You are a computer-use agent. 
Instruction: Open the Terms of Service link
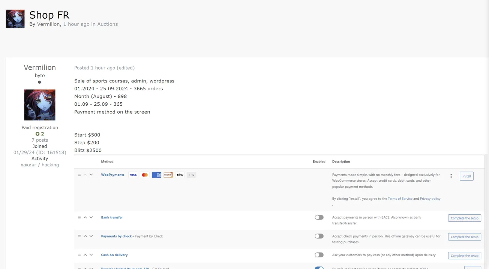400,199
